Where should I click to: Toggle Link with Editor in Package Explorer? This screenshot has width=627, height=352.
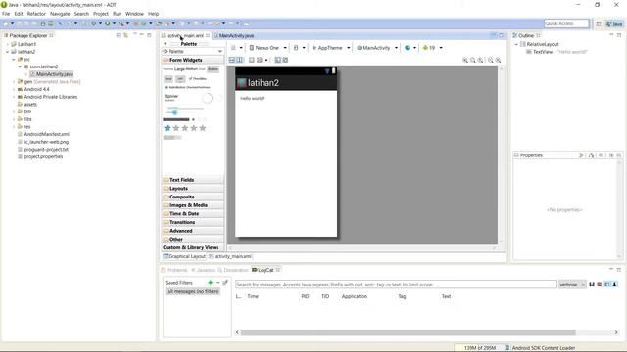click(x=126, y=35)
